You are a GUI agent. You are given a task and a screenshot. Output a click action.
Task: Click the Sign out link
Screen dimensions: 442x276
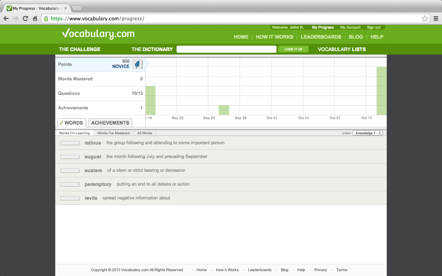(374, 28)
